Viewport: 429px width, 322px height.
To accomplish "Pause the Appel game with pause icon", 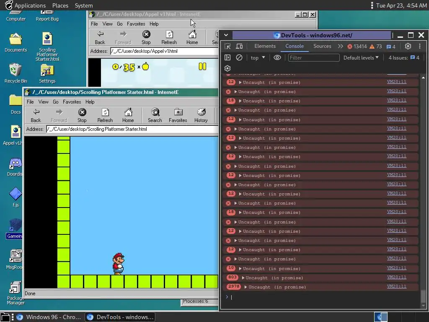I will coord(202,66).
